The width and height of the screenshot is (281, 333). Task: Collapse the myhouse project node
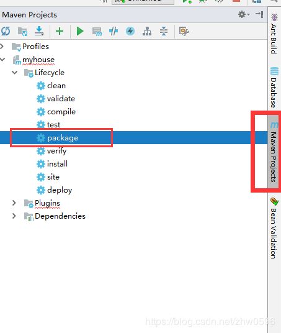(x=2, y=60)
